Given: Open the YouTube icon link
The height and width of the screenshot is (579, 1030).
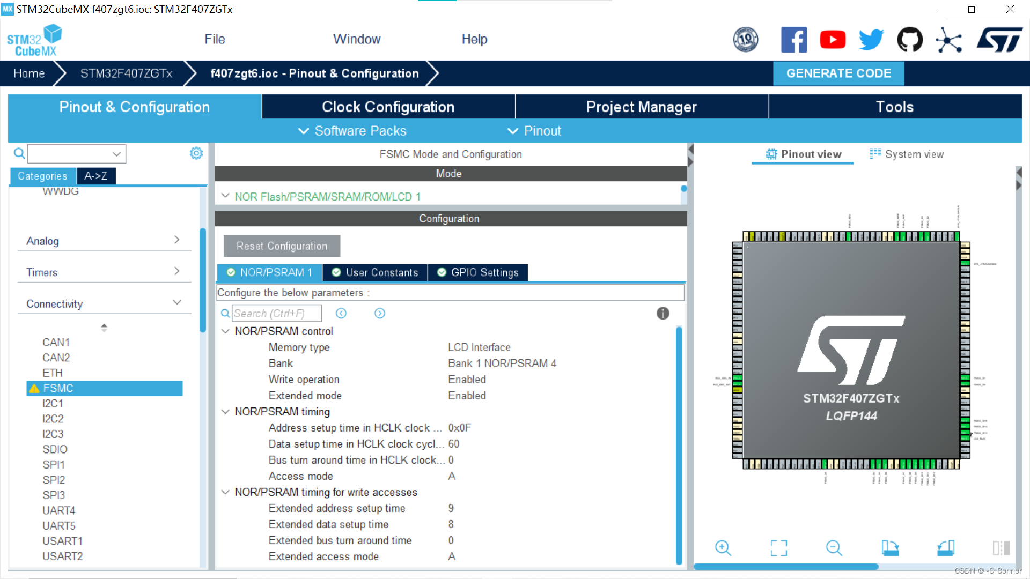Looking at the screenshot, I should 833,40.
